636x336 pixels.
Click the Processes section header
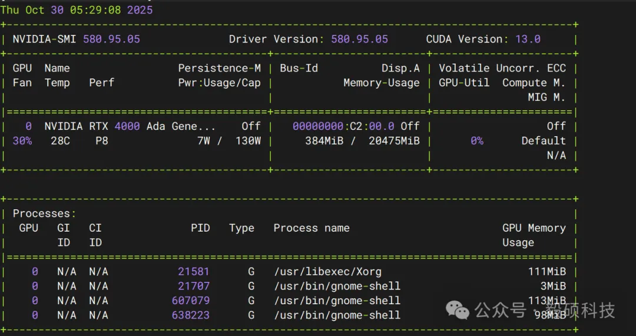click(x=44, y=214)
